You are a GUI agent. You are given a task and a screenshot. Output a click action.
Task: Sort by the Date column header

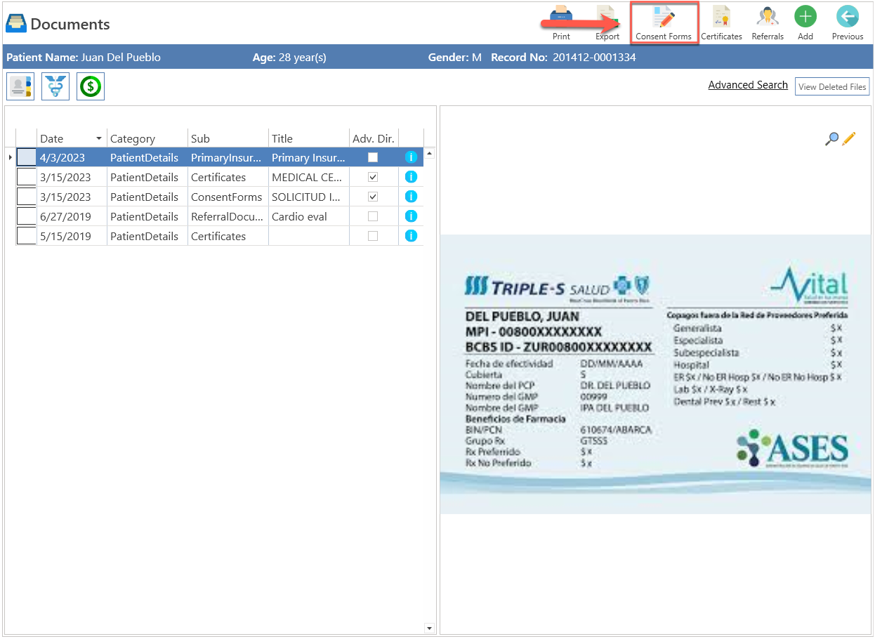[72, 138]
